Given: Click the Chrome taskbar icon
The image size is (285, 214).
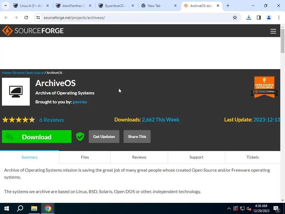Looking at the screenshot, I should pyautogui.click(x=48, y=208).
